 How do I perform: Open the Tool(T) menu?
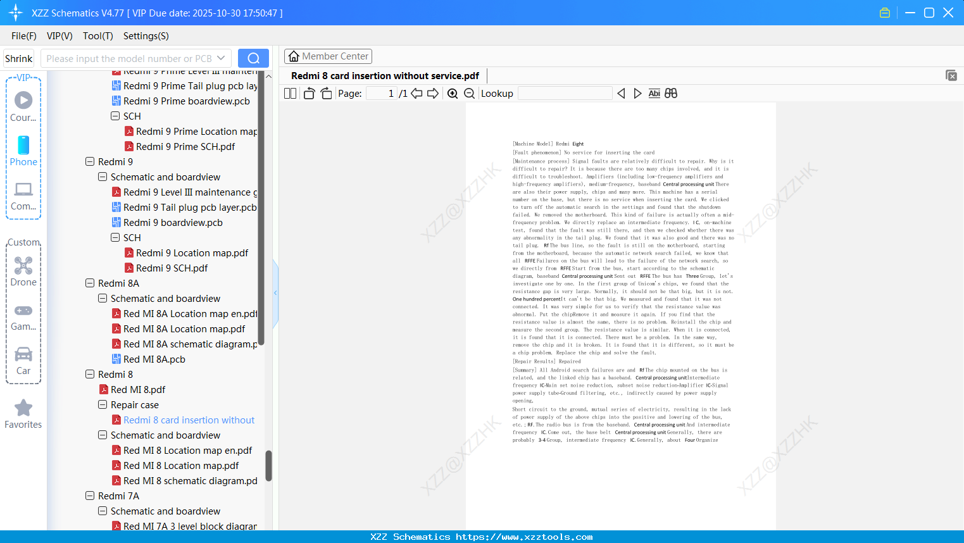click(x=98, y=36)
